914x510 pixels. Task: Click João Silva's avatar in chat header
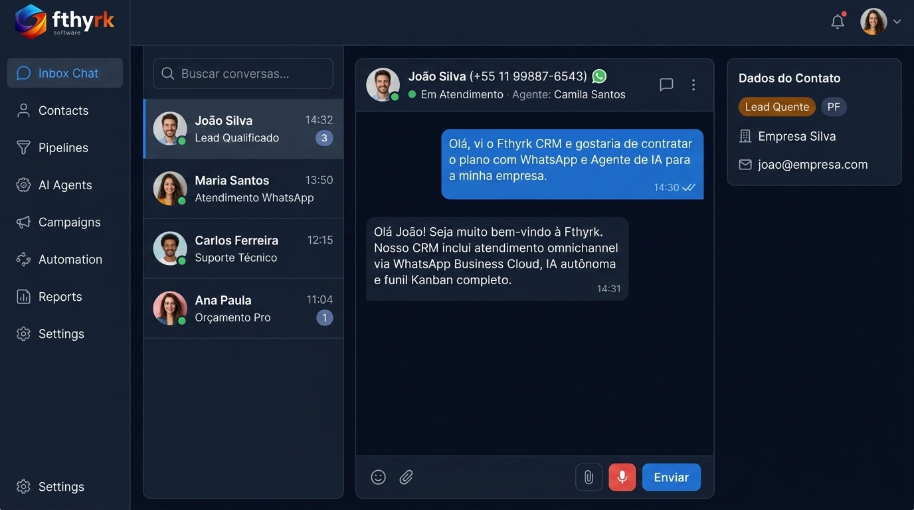point(383,84)
